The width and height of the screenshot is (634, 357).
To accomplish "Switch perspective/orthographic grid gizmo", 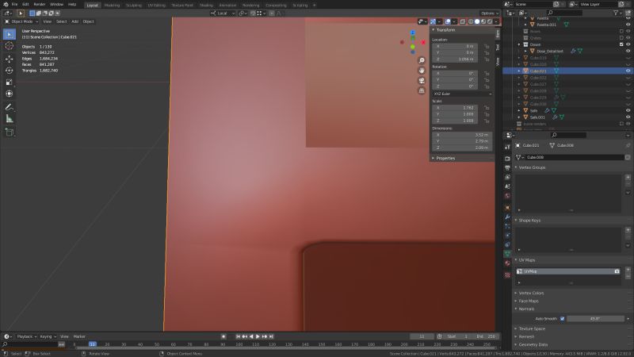I will pyautogui.click(x=422, y=90).
